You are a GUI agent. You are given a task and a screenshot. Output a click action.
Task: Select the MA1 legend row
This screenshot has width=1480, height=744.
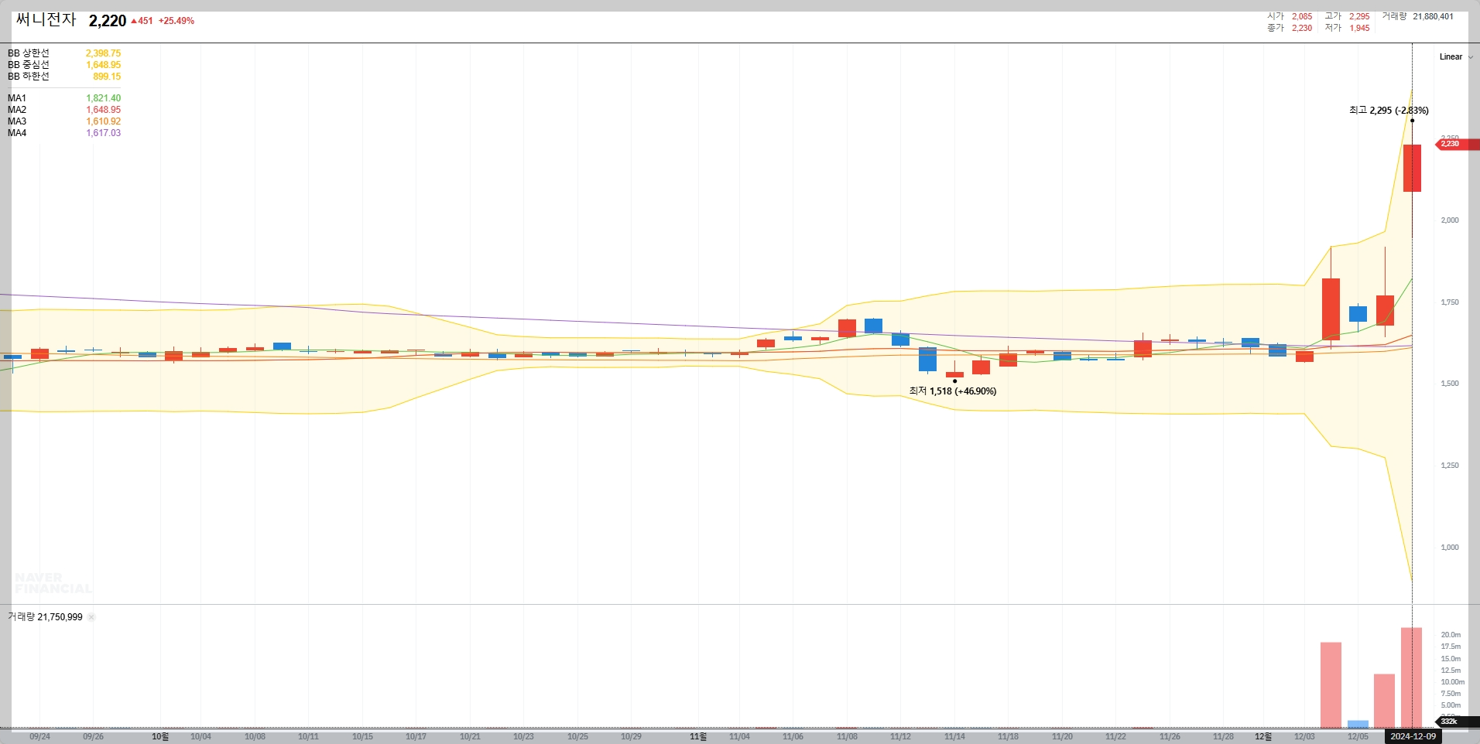point(64,98)
